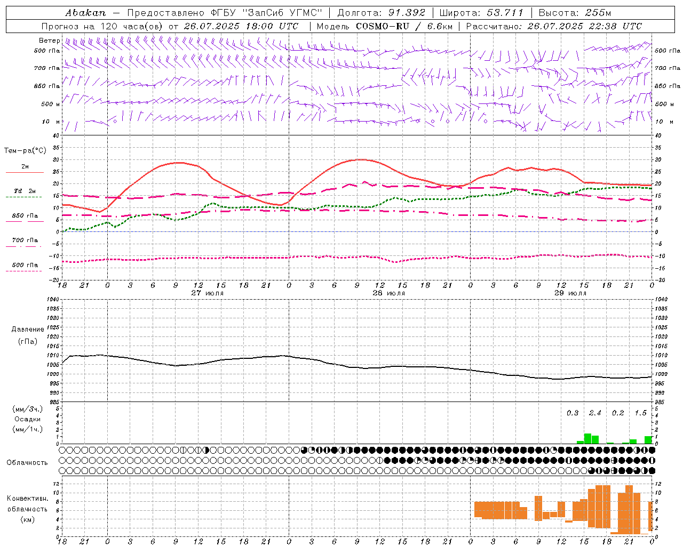Click the "Тем-ра(°C)" temperature panel label
Screen dimensions: 683x546
[25, 151]
